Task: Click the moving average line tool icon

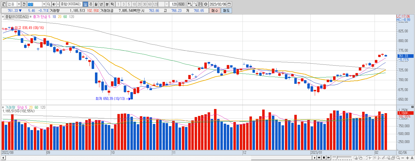Action: (x=375, y=158)
